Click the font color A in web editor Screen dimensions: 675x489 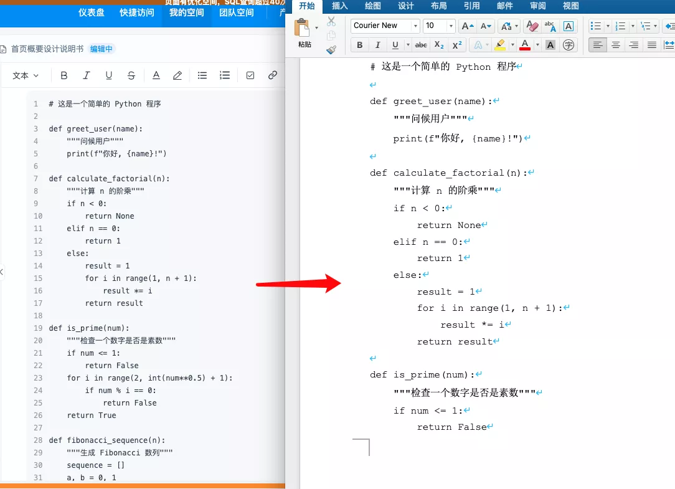click(156, 75)
